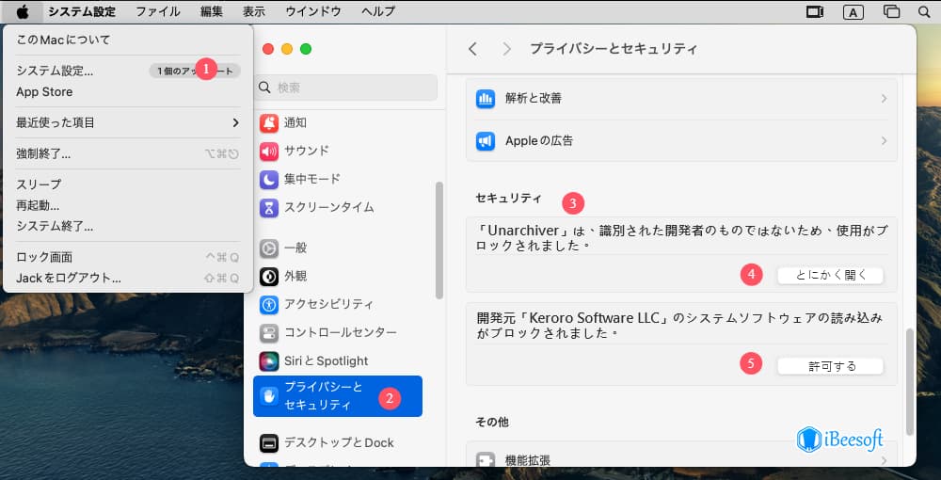Click the Appearance (外観) icon
941x480 pixels.
pos(269,276)
